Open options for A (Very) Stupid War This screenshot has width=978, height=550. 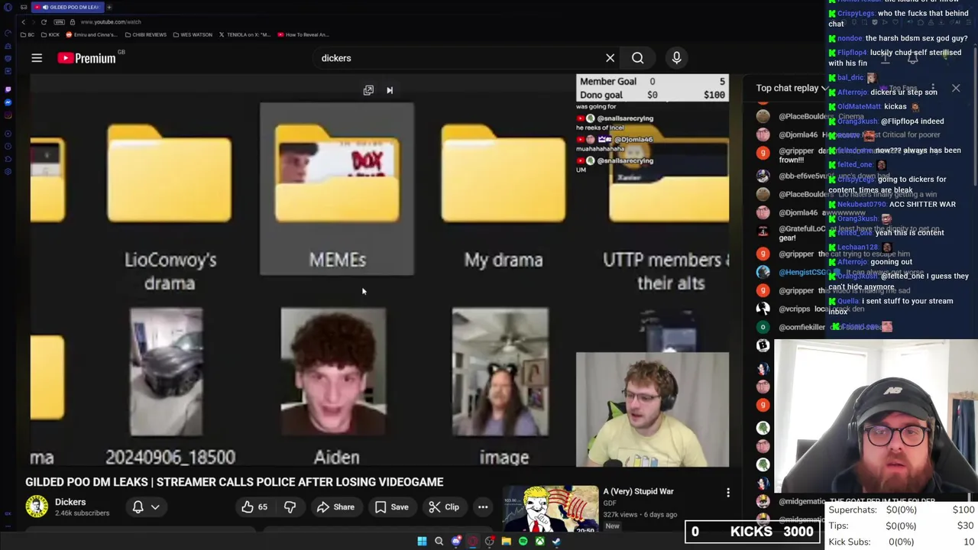728,493
